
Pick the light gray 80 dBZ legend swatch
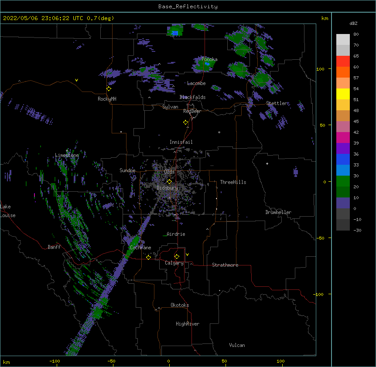(x=343, y=39)
